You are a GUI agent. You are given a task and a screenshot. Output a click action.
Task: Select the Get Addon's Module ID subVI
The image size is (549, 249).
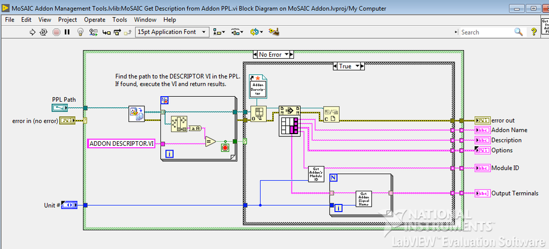click(x=316, y=174)
